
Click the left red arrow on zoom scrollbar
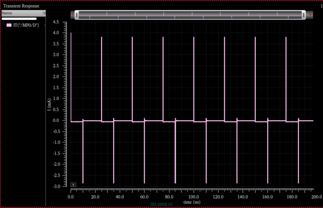click(73, 15)
